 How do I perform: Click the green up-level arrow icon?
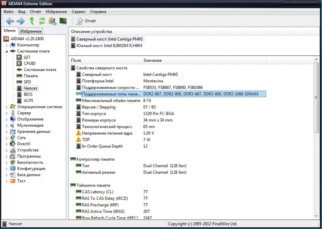pyautogui.click(x=32, y=21)
